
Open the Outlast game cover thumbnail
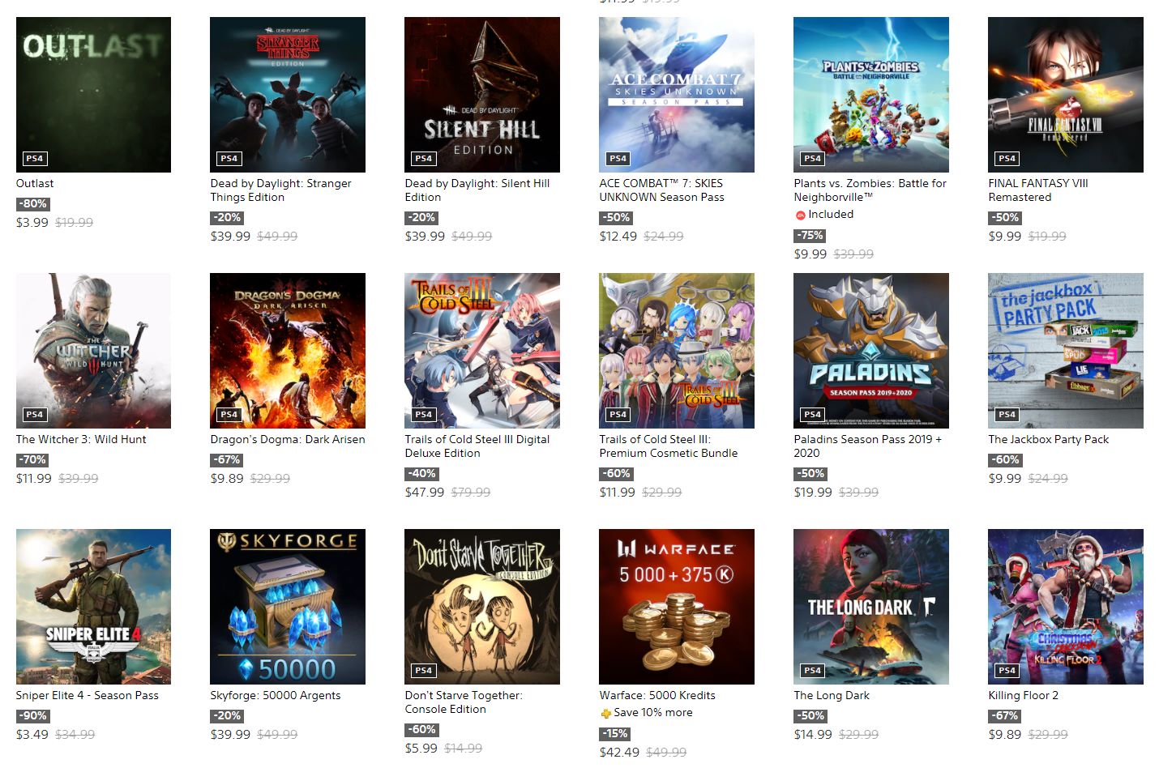click(x=93, y=95)
